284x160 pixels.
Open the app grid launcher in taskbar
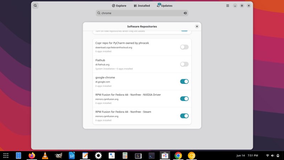(x=6, y=156)
